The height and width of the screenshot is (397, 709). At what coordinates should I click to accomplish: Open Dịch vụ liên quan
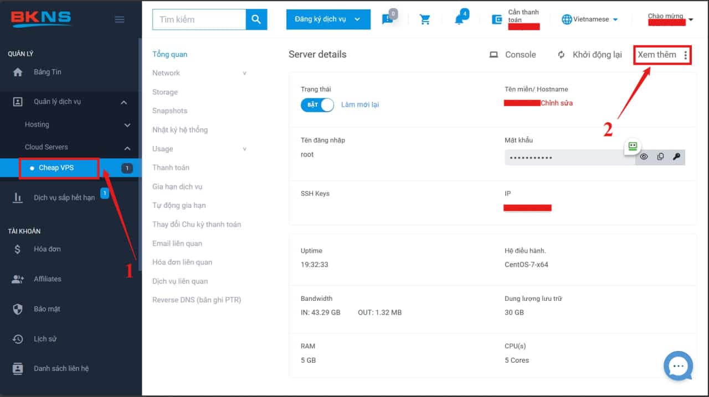(x=180, y=281)
